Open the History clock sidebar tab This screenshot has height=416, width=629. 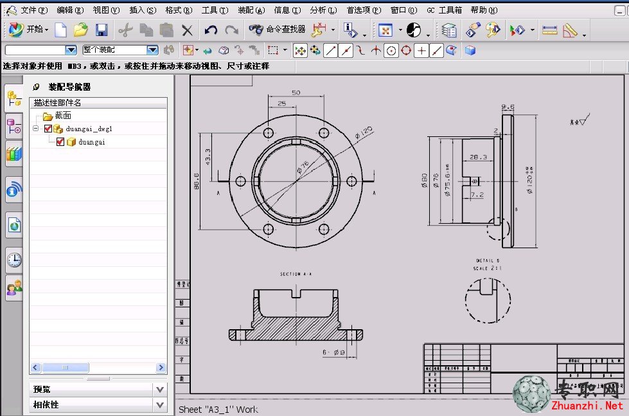(x=14, y=260)
